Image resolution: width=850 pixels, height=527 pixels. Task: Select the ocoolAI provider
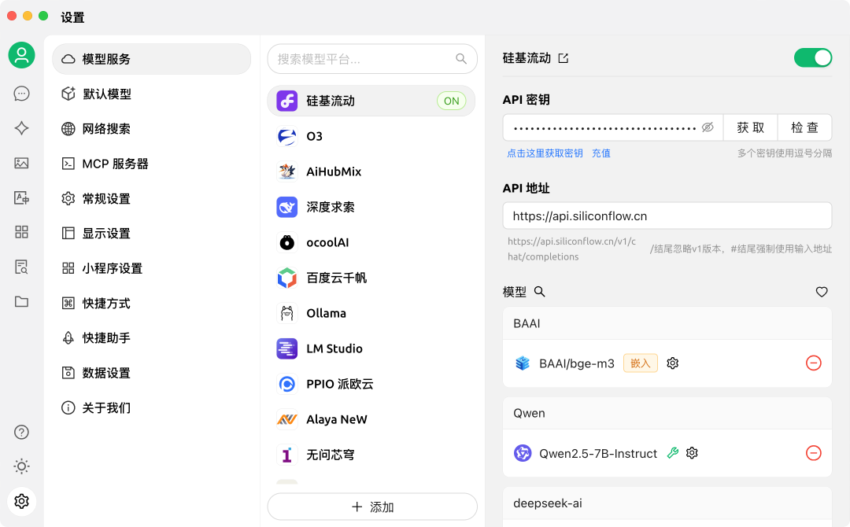click(x=371, y=242)
